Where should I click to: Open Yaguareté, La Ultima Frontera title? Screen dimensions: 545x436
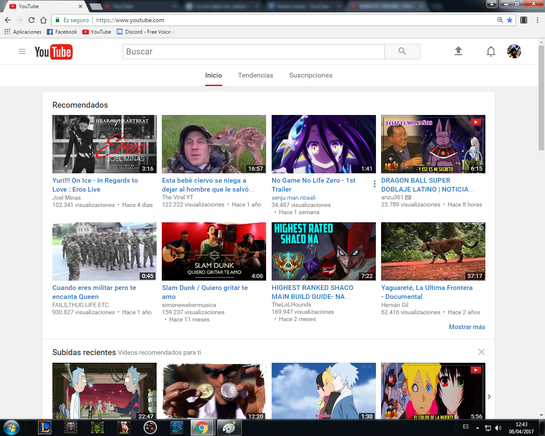pos(427,292)
